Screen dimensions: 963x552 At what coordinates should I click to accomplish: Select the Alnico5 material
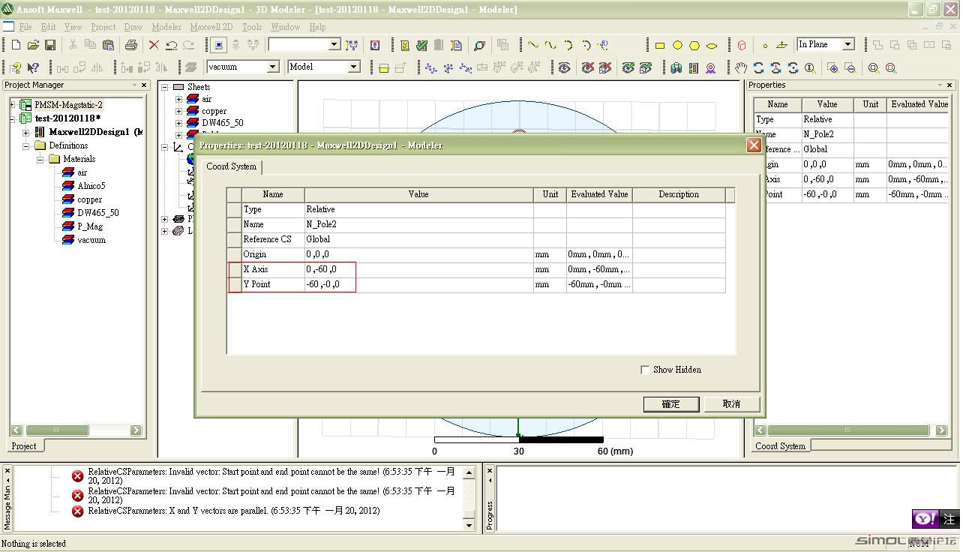[x=91, y=186]
